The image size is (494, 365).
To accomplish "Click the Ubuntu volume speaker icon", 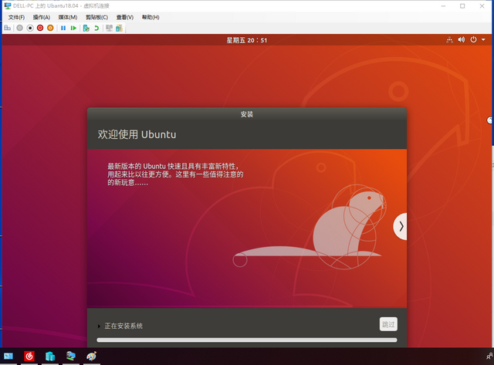I will (462, 39).
